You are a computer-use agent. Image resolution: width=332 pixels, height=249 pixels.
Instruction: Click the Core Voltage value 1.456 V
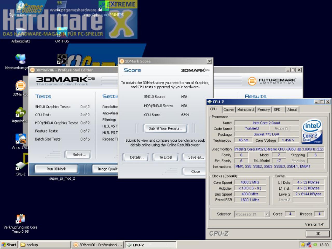click(288, 140)
